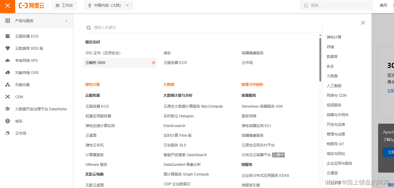Screen dimensions: 394x188
Task: Click the 负载均衡 sidebar icon
Action: 8,85
